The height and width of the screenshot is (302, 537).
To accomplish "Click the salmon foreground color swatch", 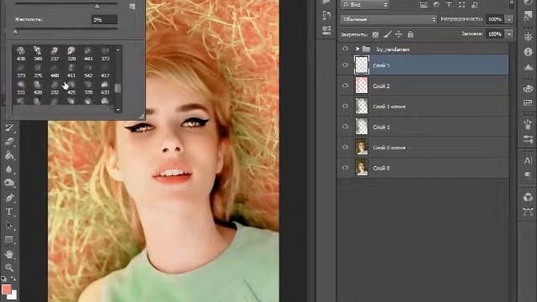I will (x=6, y=289).
